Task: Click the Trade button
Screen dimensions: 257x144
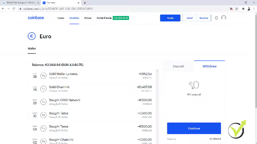Action: pos(170,18)
